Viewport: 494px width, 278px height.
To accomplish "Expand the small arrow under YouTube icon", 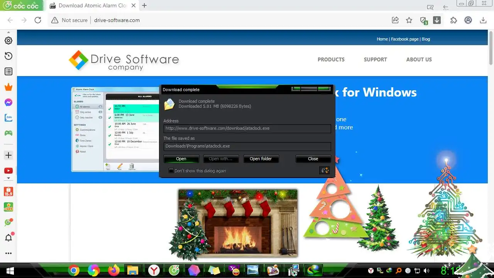I will 8,179.
